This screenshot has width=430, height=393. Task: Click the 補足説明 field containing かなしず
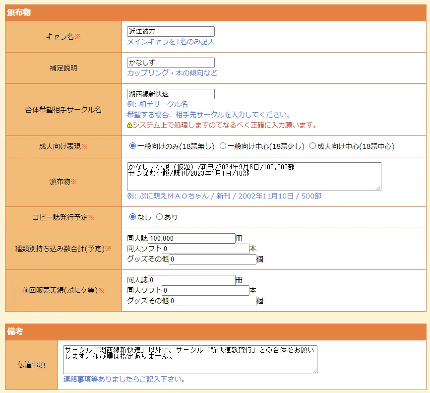[171, 63]
